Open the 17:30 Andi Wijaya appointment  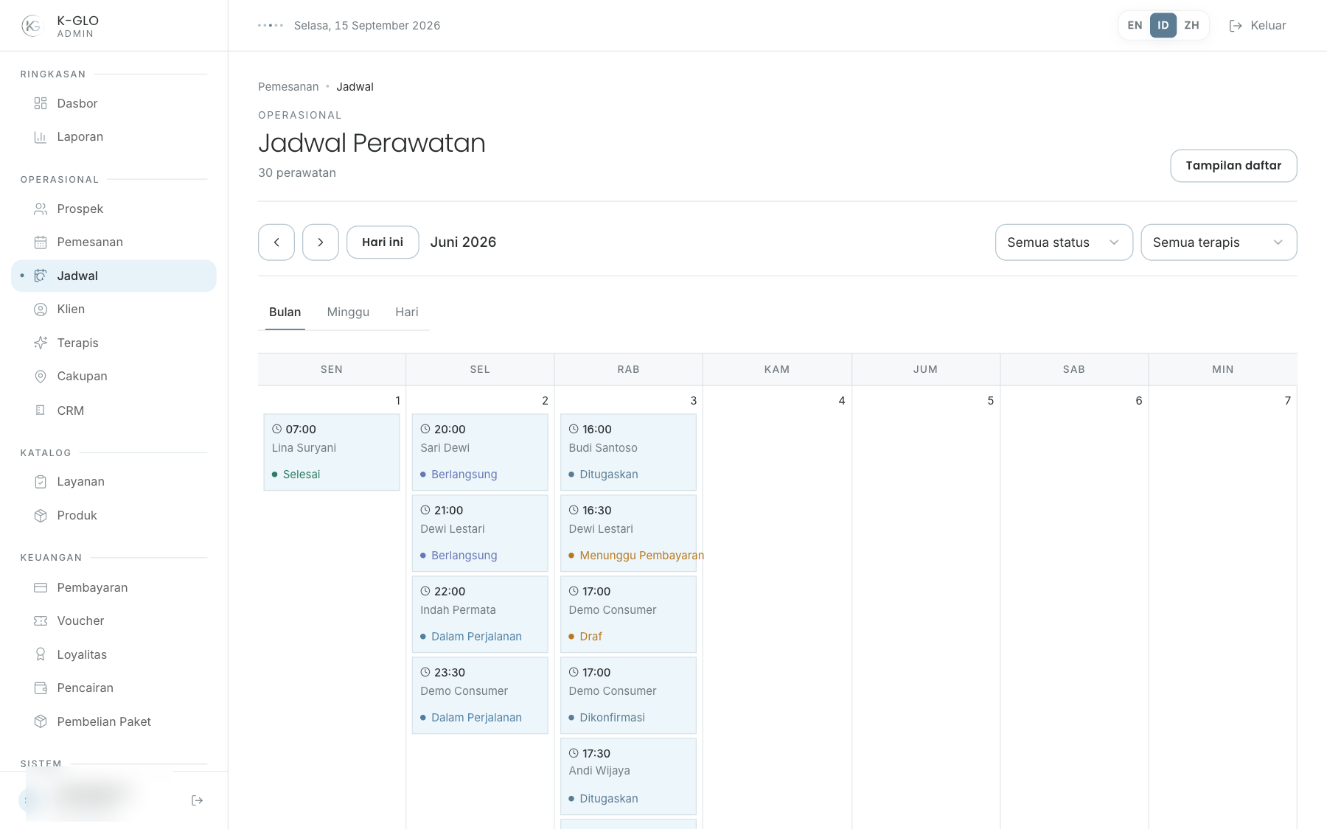[x=628, y=777]
